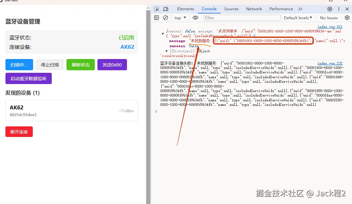Toggle the device toolbar icon
Screen dimensions: 352x204
pos(166,9)
